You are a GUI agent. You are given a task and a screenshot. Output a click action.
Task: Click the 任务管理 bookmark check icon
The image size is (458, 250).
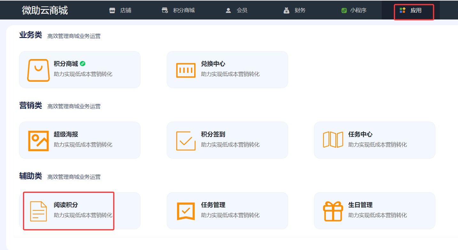coord(186,211)
